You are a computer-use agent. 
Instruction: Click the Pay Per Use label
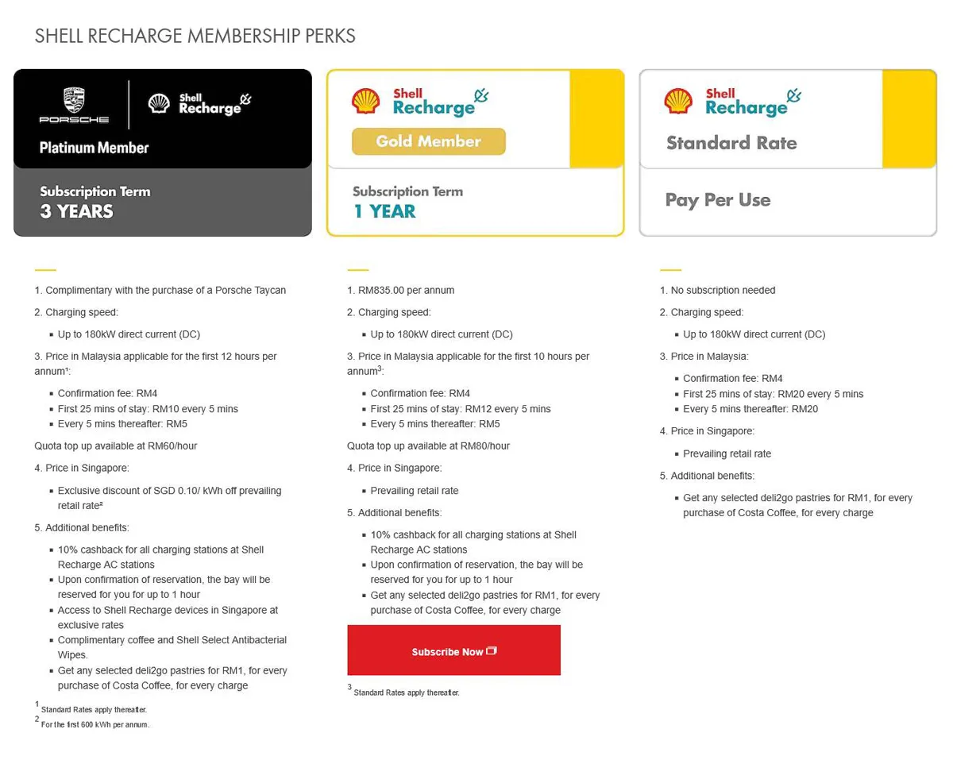718,199
